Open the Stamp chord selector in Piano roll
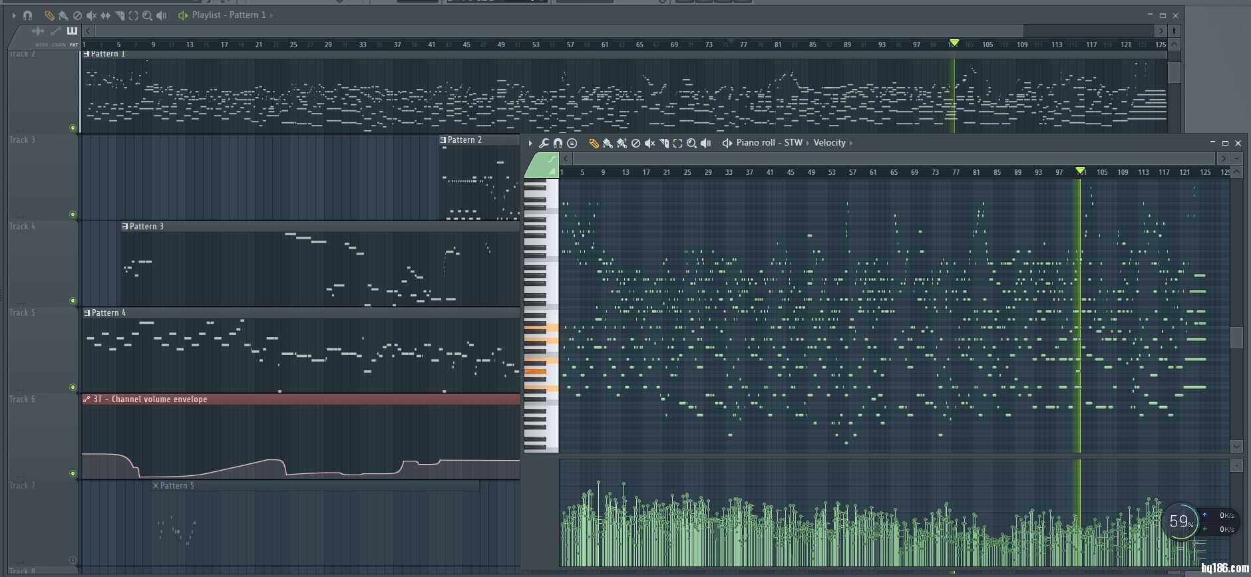The image size is (1251, 577). coord(572,143)
